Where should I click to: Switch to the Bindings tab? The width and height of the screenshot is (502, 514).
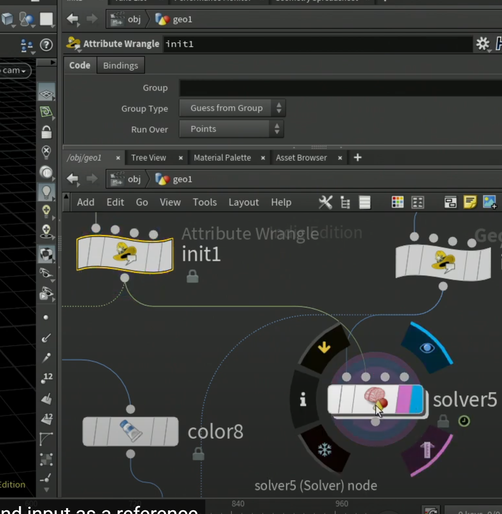point(120,65)
